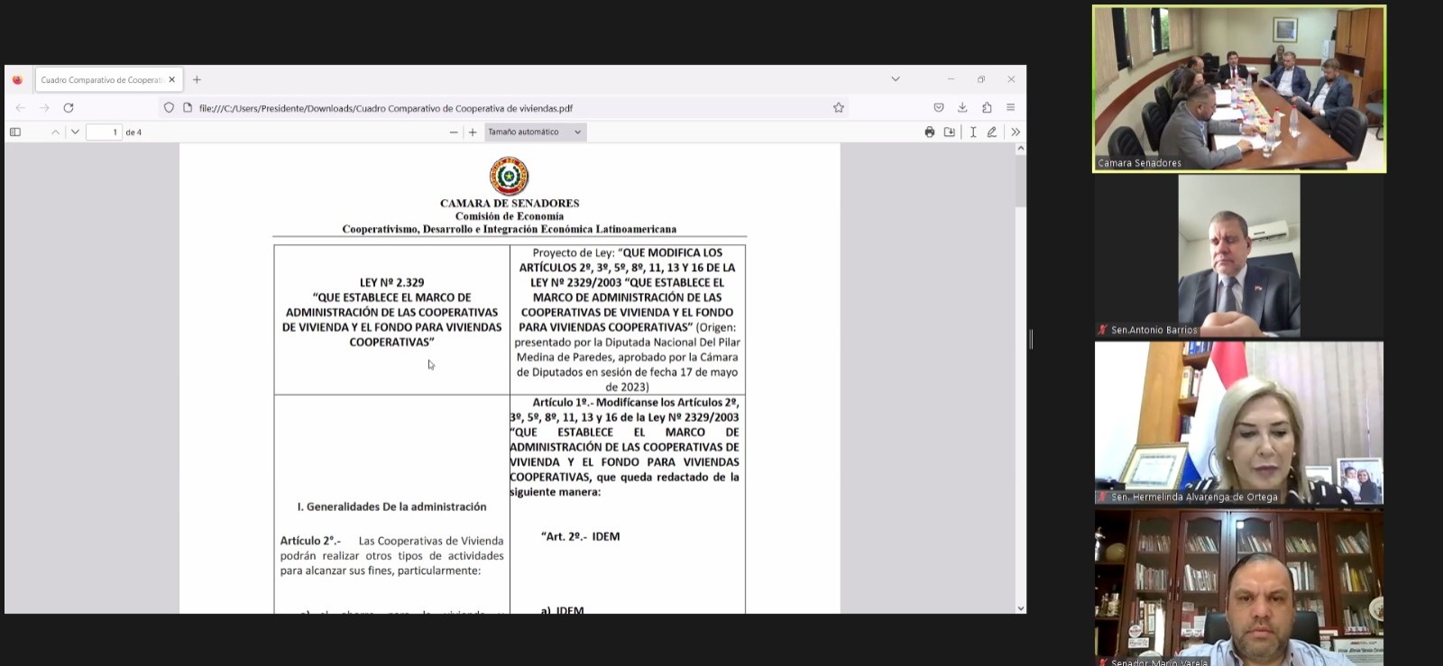Open a new browser tab
Viewport: 1443px width, 666px height.
(x=197, y=79)
